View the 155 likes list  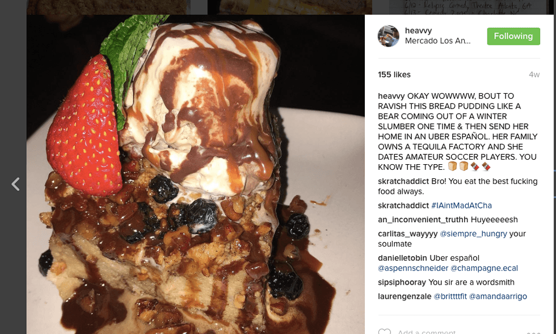[394, 74]
